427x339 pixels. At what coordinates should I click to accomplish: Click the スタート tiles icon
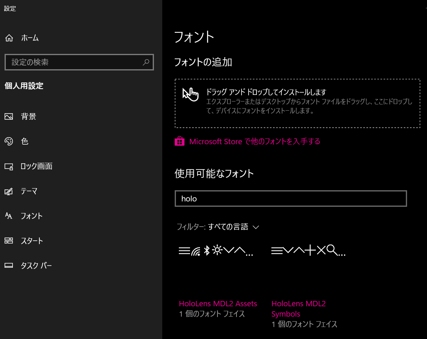click(x=9, y=240)
